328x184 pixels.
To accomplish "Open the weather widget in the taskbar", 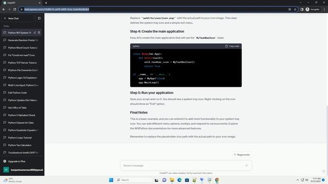I will [x=12, y=180].
